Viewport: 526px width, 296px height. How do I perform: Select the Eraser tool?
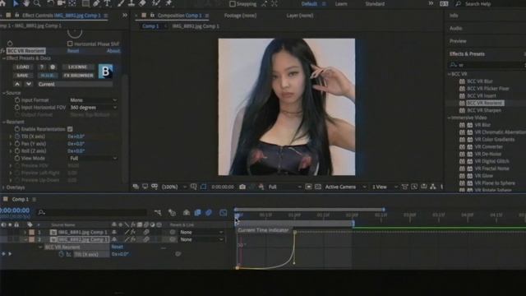click(x=142, y=3)
